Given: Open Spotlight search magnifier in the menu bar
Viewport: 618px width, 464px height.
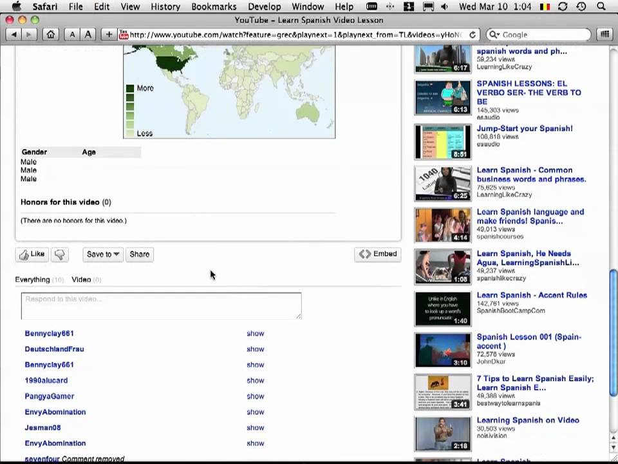Looking at the screenshot, I should point(601,6).
